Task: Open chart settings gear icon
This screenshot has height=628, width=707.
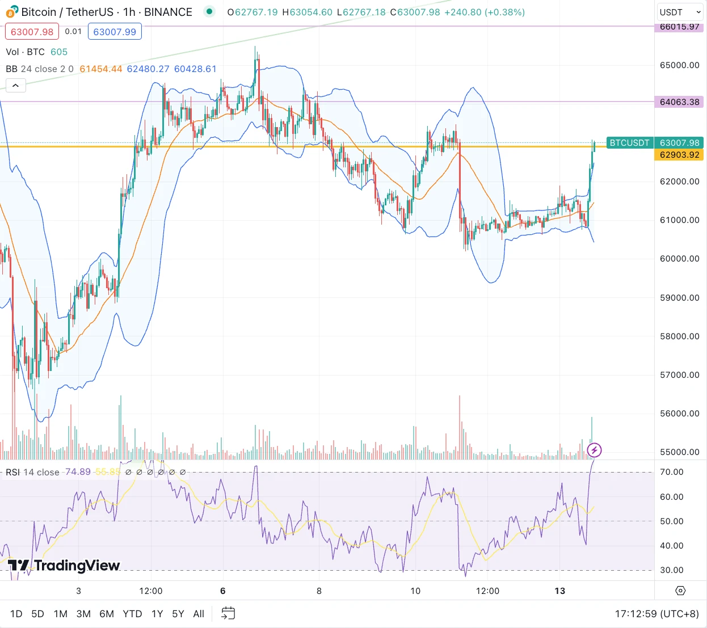Action: 680,591
